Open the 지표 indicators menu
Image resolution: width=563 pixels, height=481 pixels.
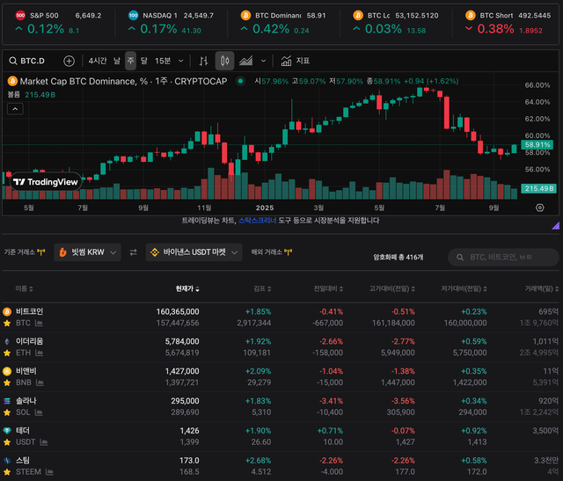(296, 61)
